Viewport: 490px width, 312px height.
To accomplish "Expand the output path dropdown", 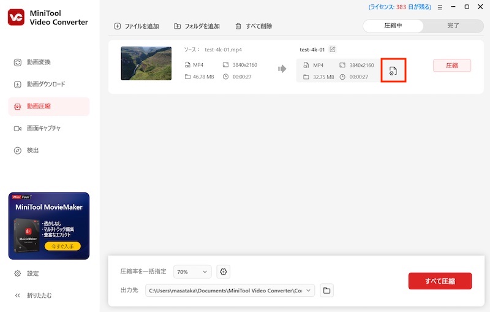I will coord(308,290).
